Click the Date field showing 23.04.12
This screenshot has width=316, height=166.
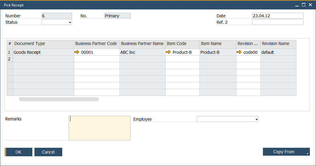[x=278, y=16]
